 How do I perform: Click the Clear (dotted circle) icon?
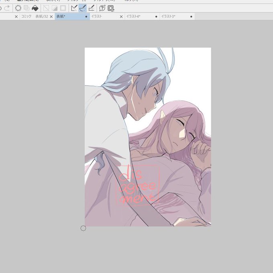(x=18, y=8)
